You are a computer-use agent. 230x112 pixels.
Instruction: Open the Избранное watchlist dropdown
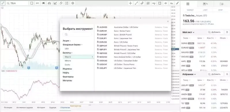[x=189, y=74]
